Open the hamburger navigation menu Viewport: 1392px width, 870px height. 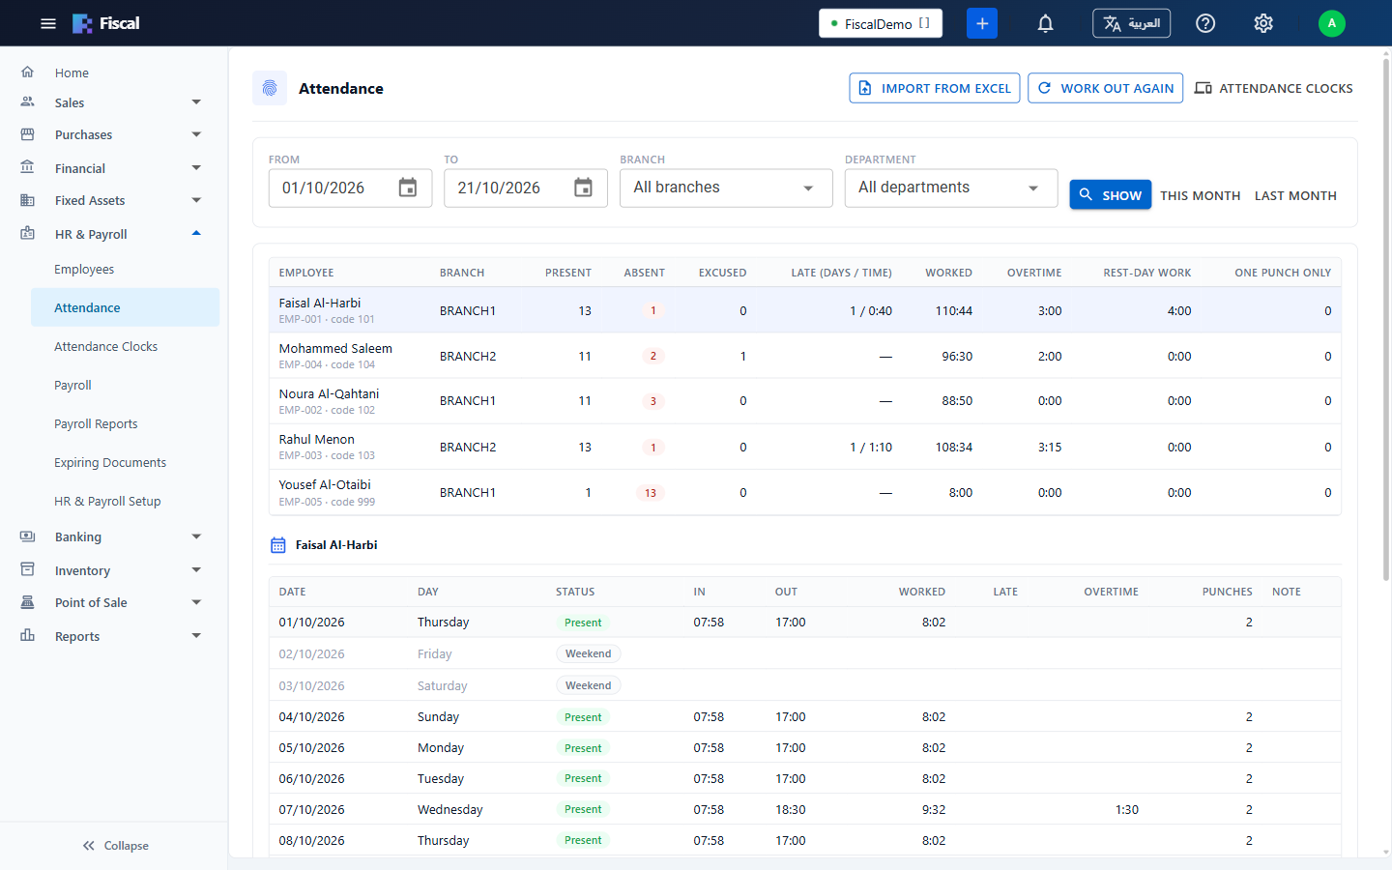coord(48,23)
